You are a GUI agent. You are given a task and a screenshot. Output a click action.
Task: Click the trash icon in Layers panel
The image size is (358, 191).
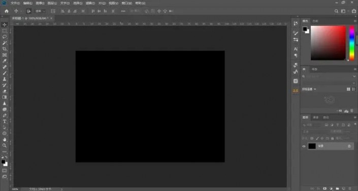click(350, 189)
